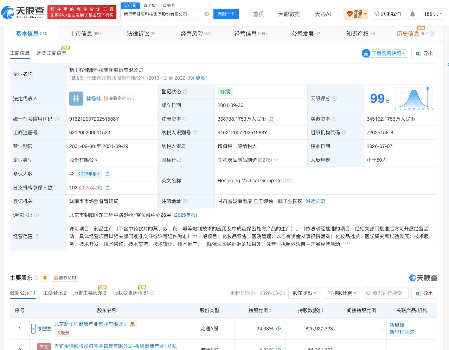Open equity structure icon after 北京新里程健康产业集团有限公司
The height and width of the screenshot is (350, 449).
(133, 324)
